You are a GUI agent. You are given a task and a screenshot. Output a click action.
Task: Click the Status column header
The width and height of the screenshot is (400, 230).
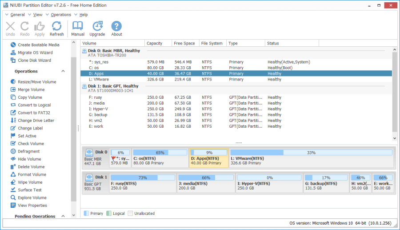click(x=292, y=44)
